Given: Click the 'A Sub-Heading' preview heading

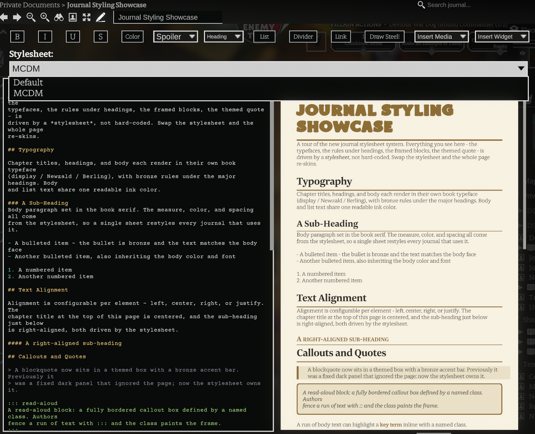Looking at the screenshot, I should [x=327, y=224].
